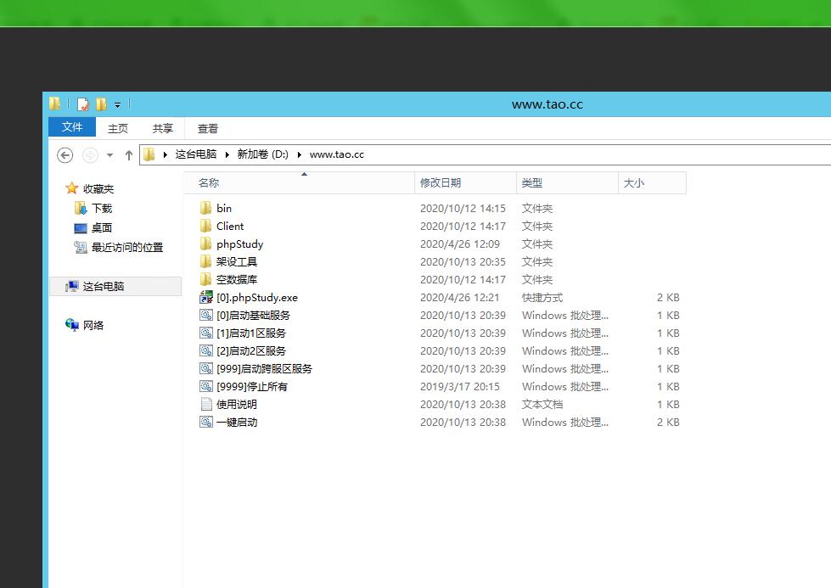Click the Properties quick access icon
831x588 pixels.
(82, 104)
